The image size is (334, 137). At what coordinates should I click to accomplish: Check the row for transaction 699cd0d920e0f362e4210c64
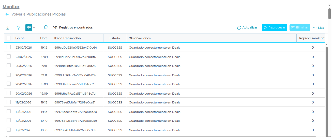(x=9, y=47)
